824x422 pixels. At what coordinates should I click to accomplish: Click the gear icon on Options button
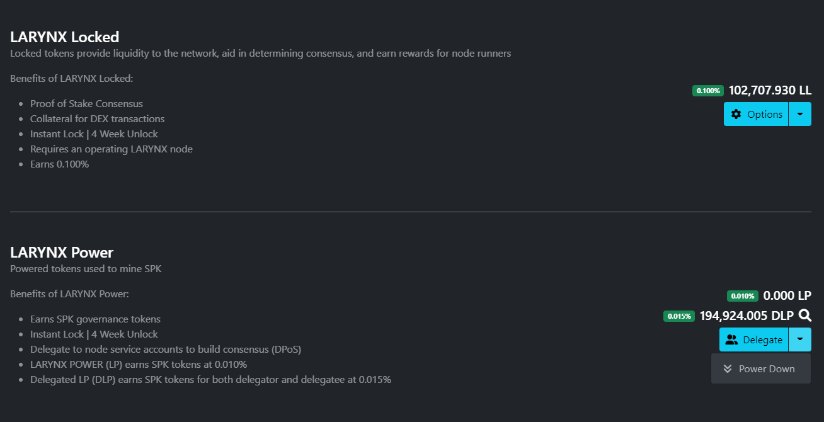point(736,114)
